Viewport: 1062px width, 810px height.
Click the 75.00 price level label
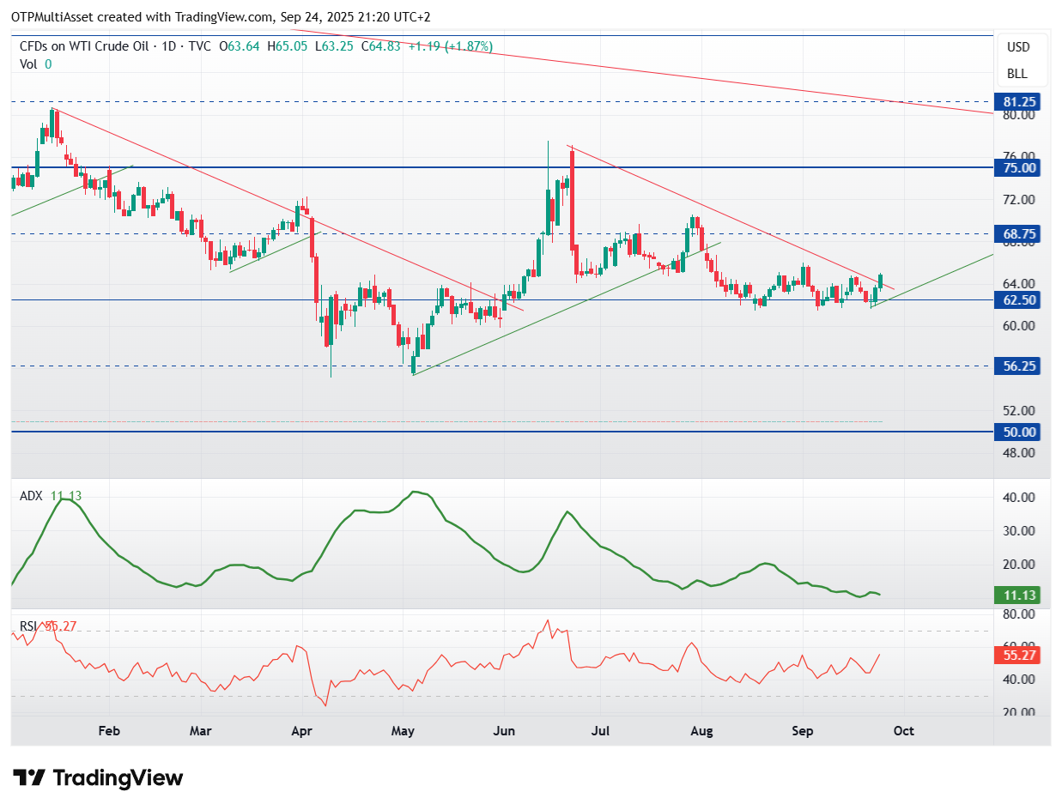point(1018,168)
